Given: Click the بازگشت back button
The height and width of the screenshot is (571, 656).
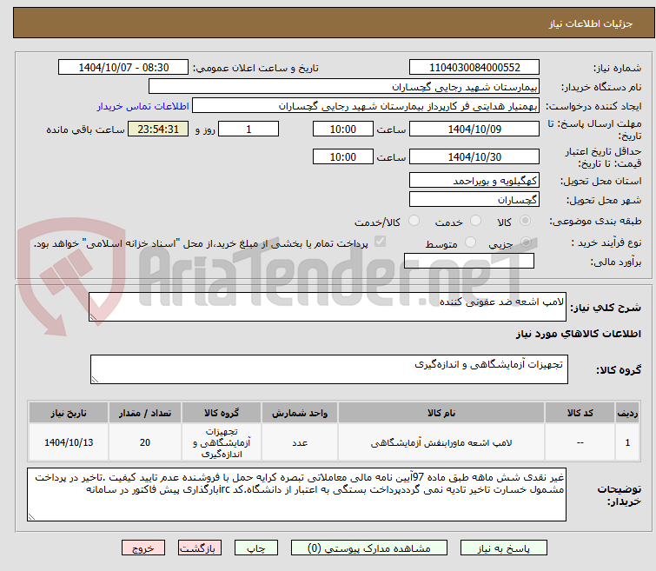Looking at the screenshot, I should (x=200, y=548).
